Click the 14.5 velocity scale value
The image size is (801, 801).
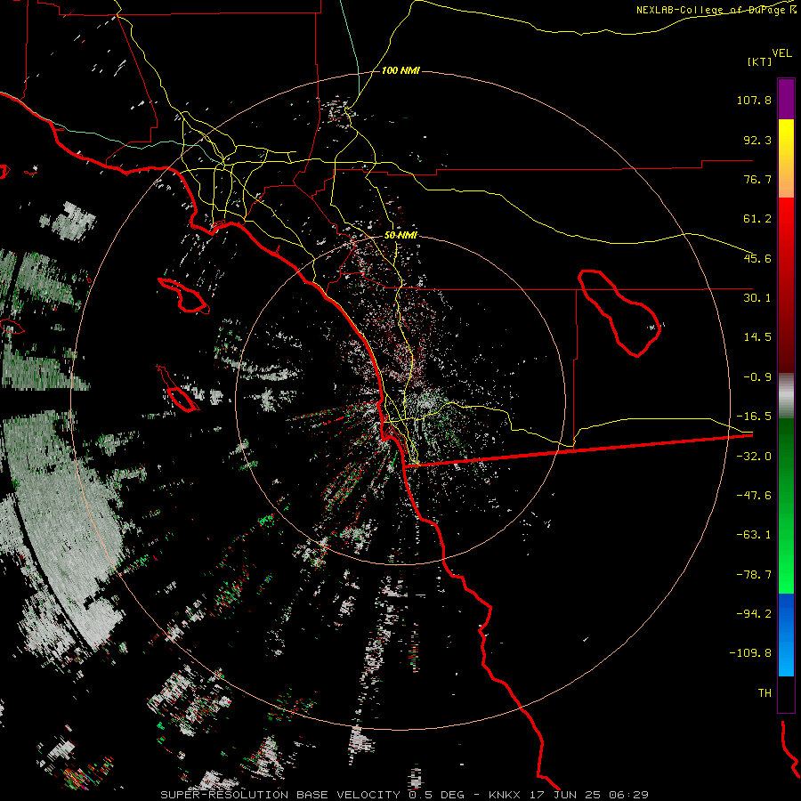[757, 337]
